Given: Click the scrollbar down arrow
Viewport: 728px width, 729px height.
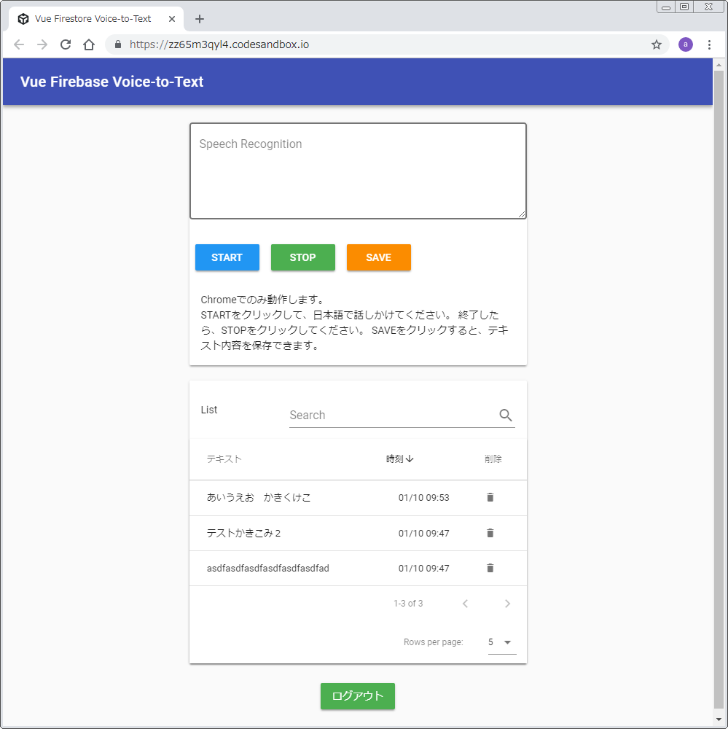Looking at the screenshot, I should [719, 720].
